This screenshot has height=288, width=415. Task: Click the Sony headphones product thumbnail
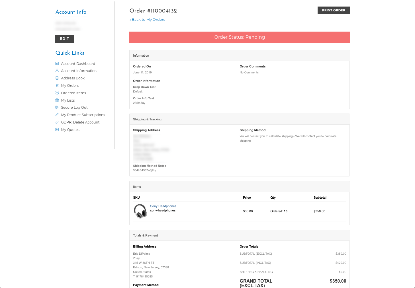140,211
